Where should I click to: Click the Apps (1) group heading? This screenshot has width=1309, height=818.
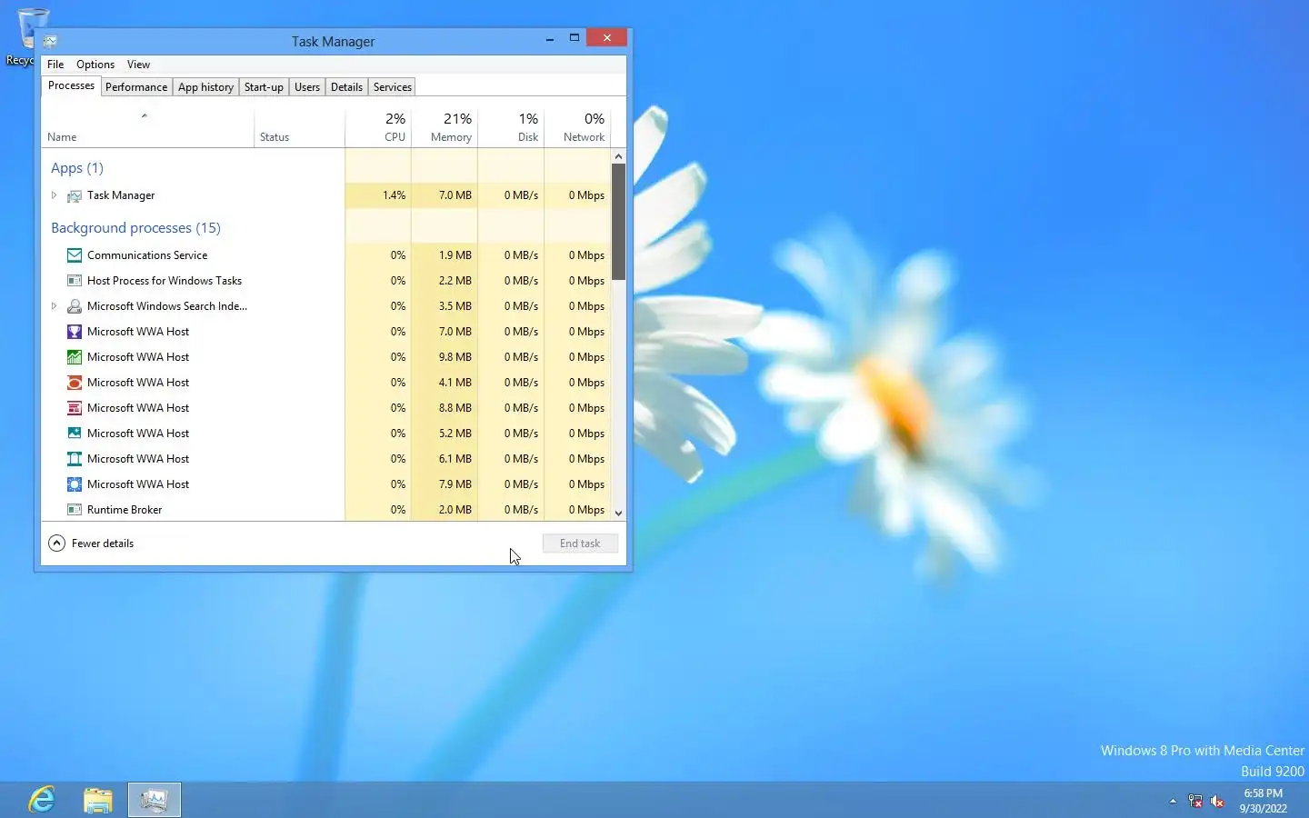coord(77,168)
